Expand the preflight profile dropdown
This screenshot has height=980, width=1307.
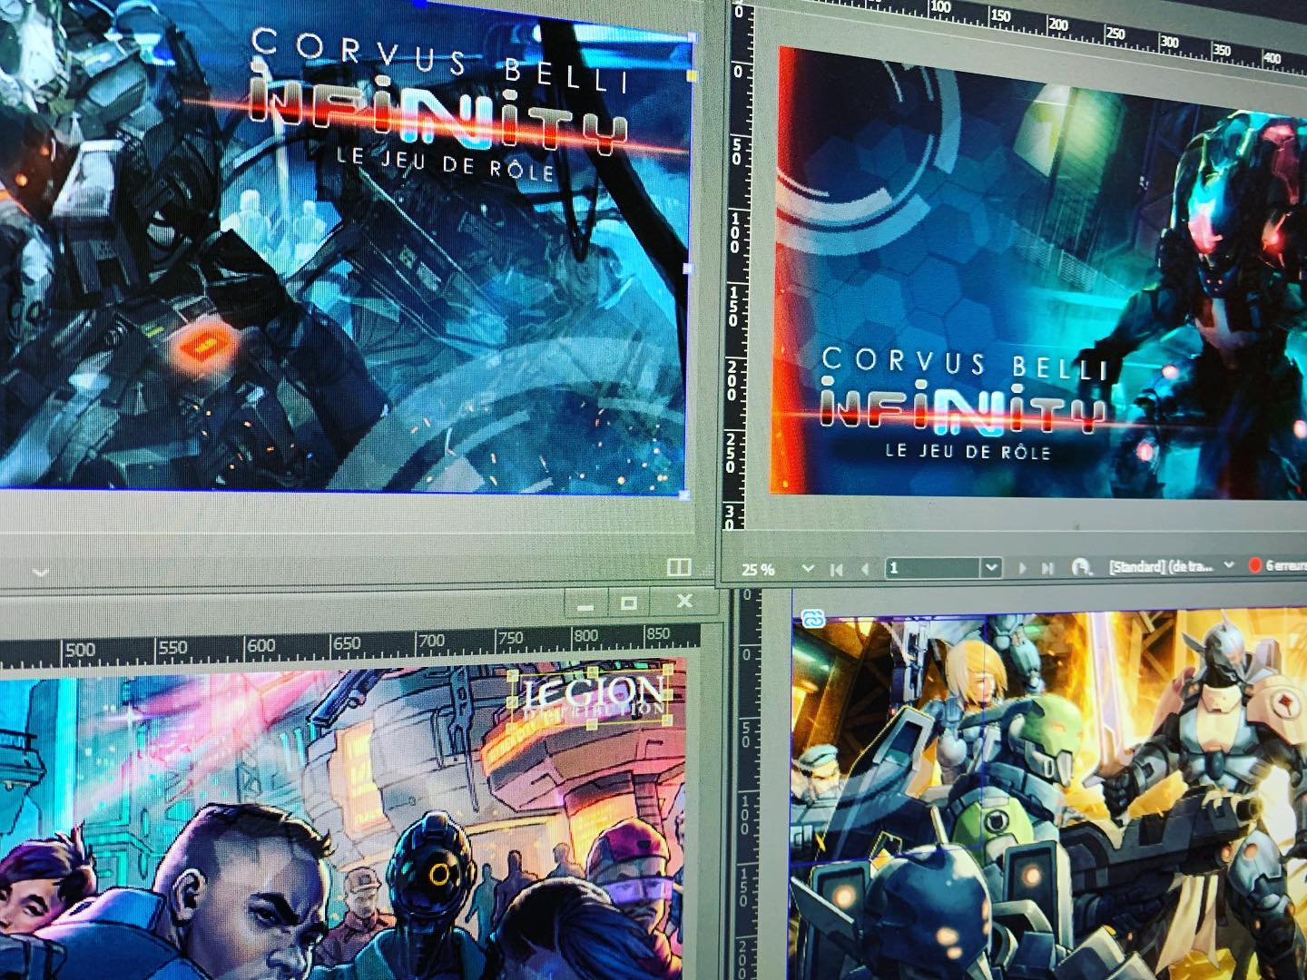[1230, 564]
